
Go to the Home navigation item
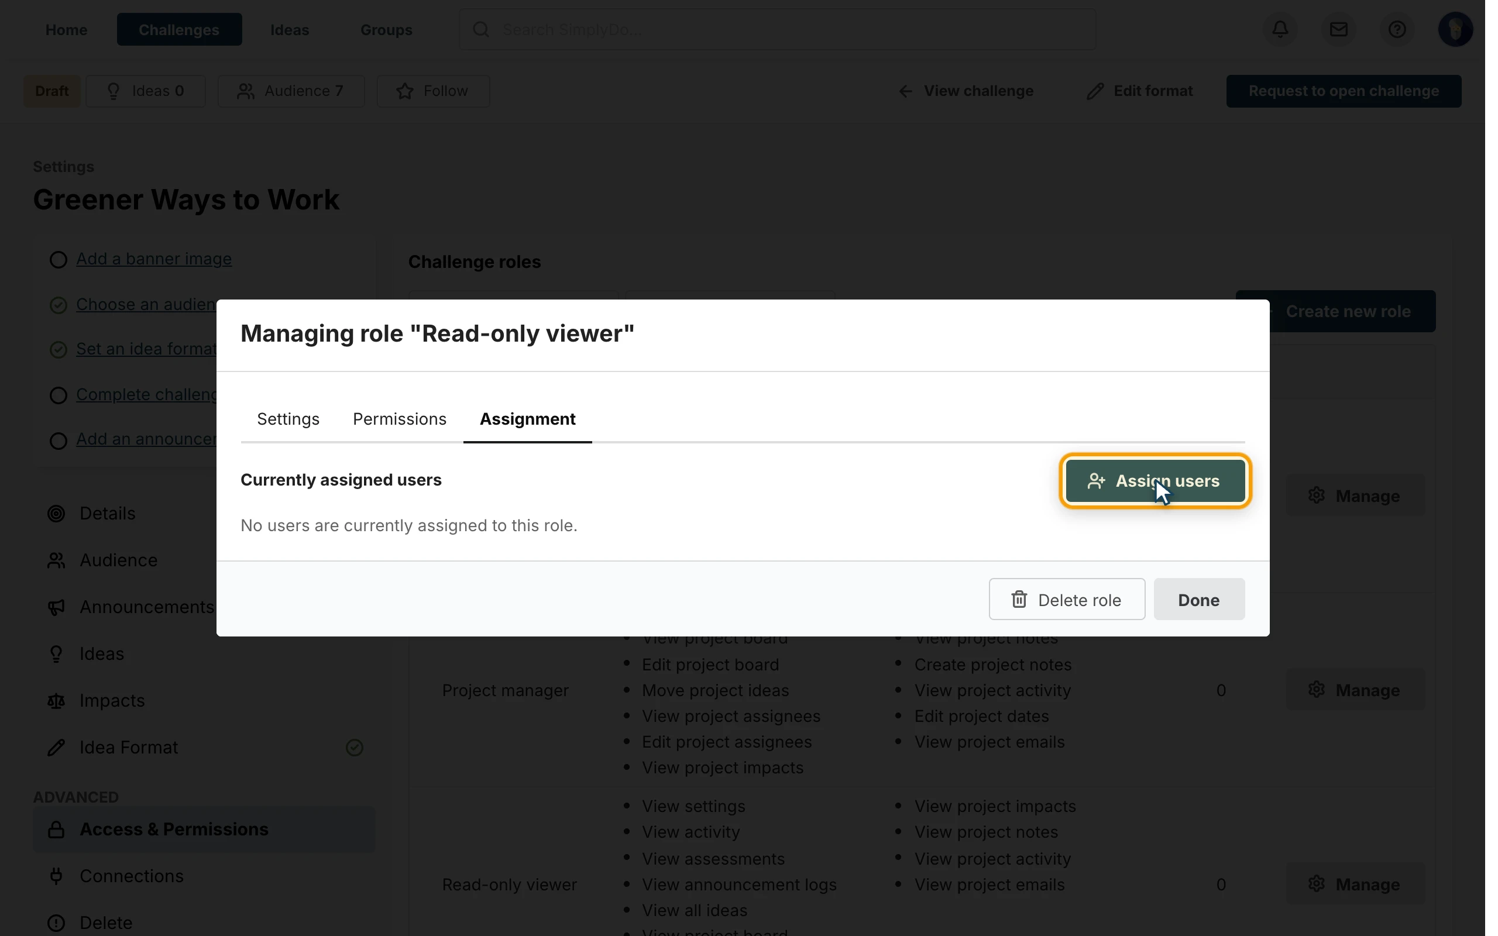pos(66,29)
